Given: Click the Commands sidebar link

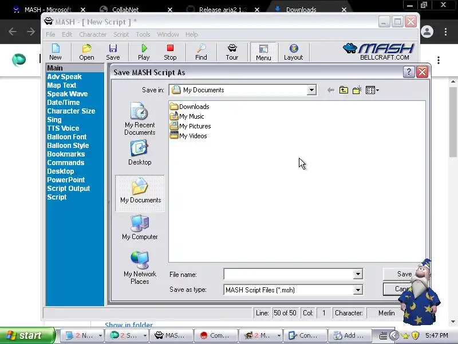Looking at the screenshot, I should point(66,163).
